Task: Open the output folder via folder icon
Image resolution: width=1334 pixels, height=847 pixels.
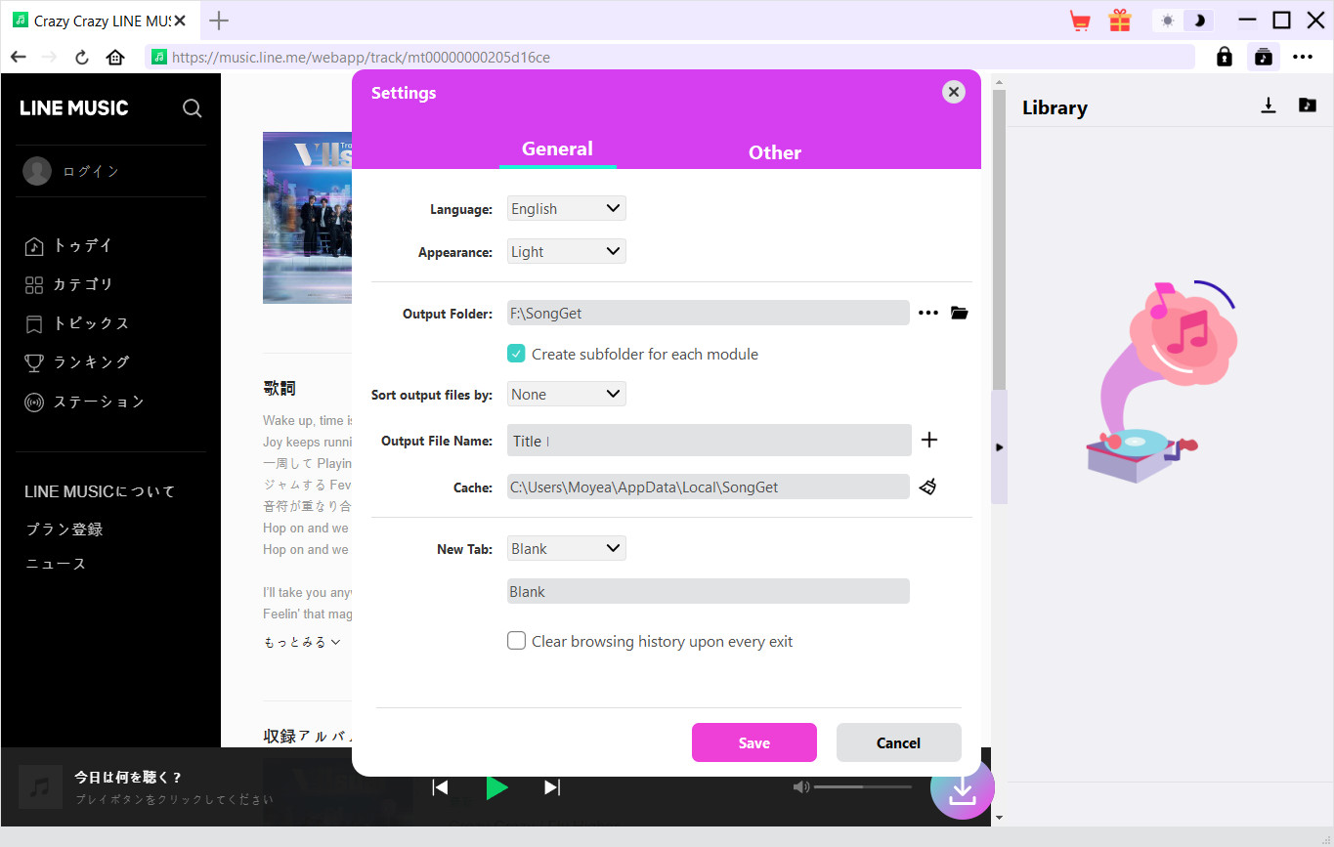Action: tap(960, 313)
